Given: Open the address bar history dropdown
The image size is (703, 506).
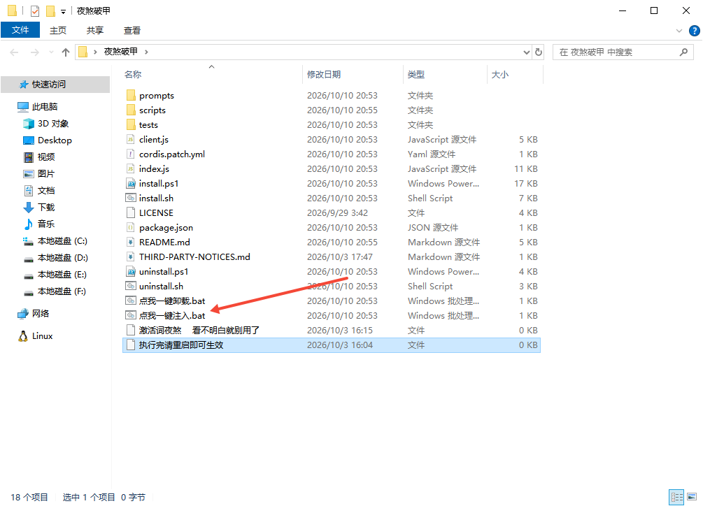Looking at the screenshot, I should coord(526,52).
